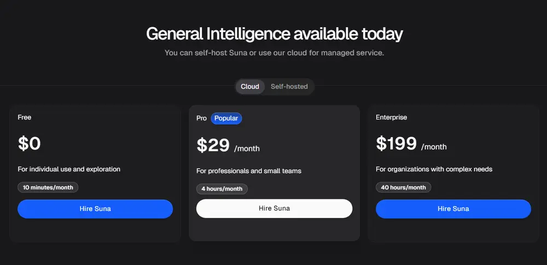The height and width of the screenshot is (265, 547).
Task: Click the 40 hours/month usage badge
Action: (x=403, y=187)
